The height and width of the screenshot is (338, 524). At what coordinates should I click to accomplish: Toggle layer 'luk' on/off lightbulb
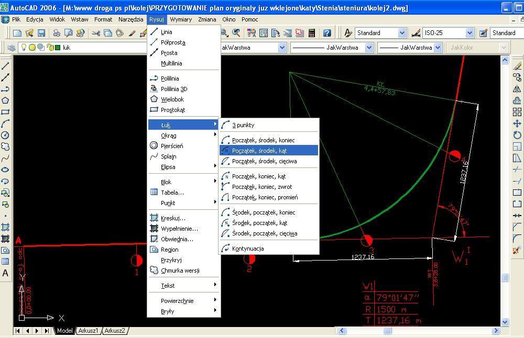pyautogui.click(x=24, y=47)
